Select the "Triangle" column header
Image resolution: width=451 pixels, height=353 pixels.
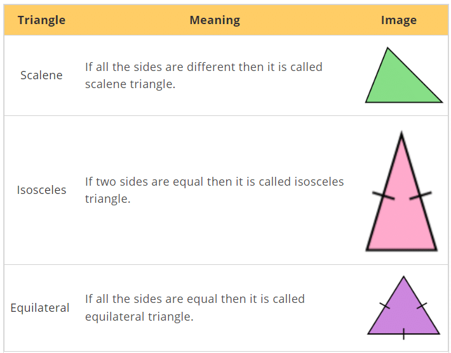[41, 20]
